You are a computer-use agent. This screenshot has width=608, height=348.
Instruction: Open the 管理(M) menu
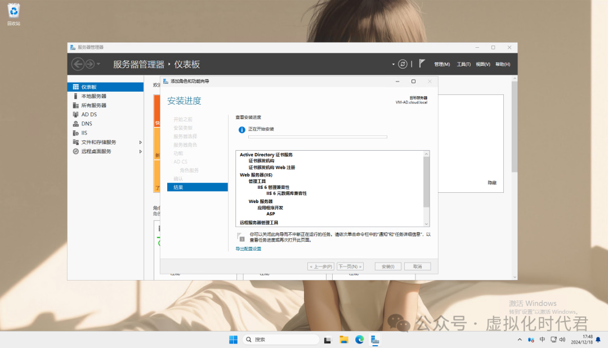click(442, 64)
